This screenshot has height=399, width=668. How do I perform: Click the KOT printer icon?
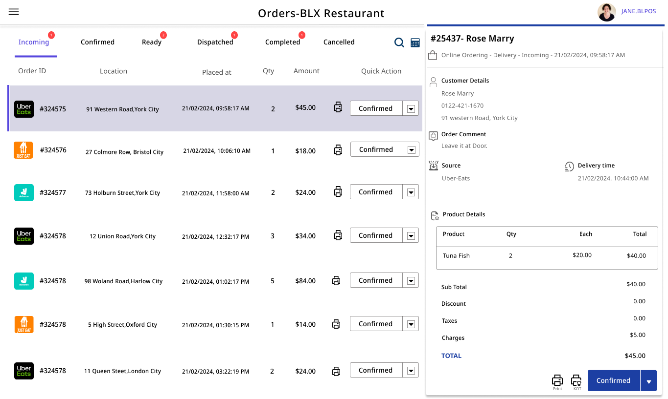click(x=576, y=380)
